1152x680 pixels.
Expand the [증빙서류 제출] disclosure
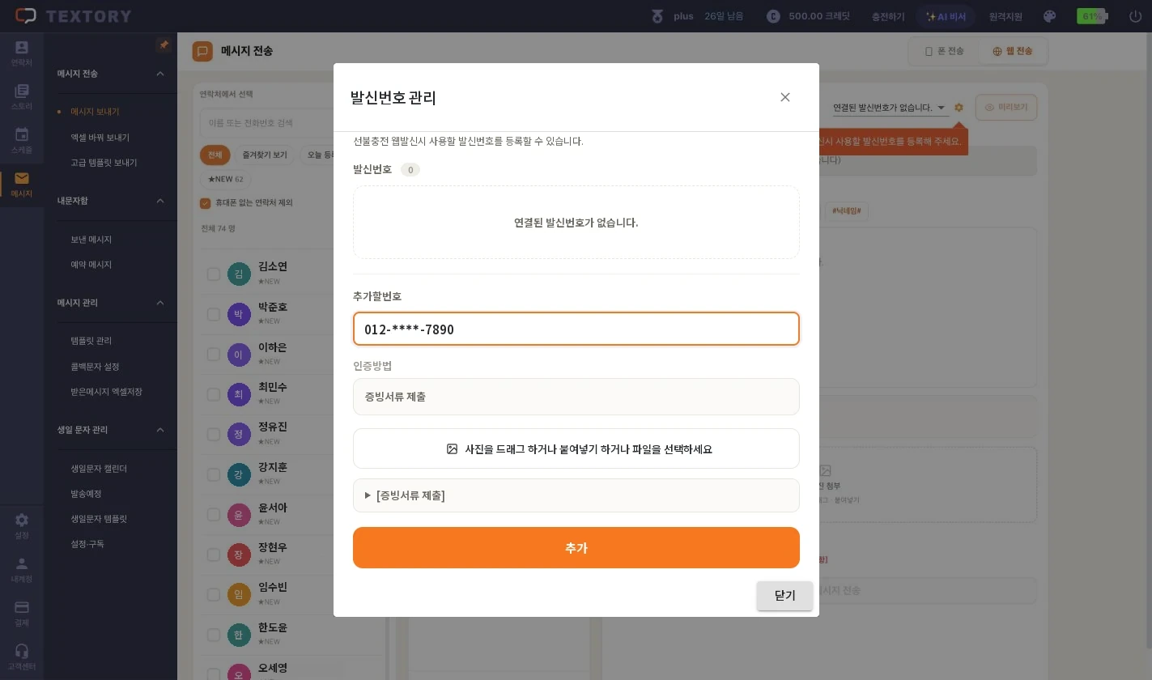click(576, 495)
